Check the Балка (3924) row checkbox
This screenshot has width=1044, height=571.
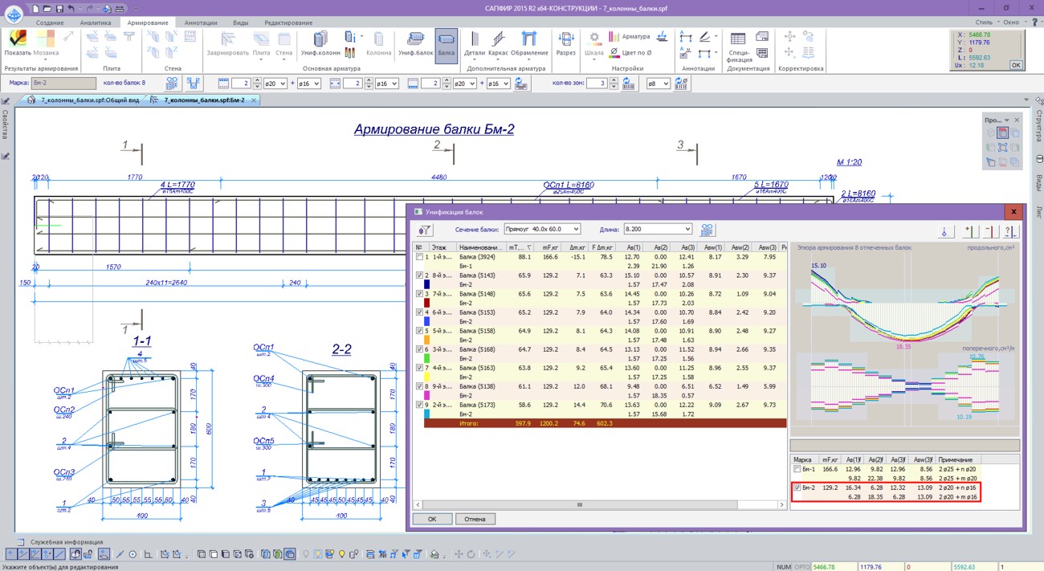(x=419, y=257)
